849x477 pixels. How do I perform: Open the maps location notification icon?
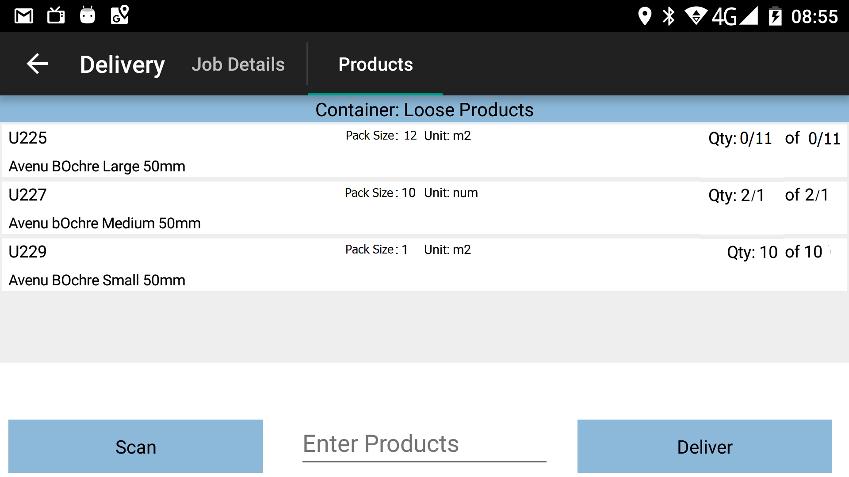(x=119, y=15)
